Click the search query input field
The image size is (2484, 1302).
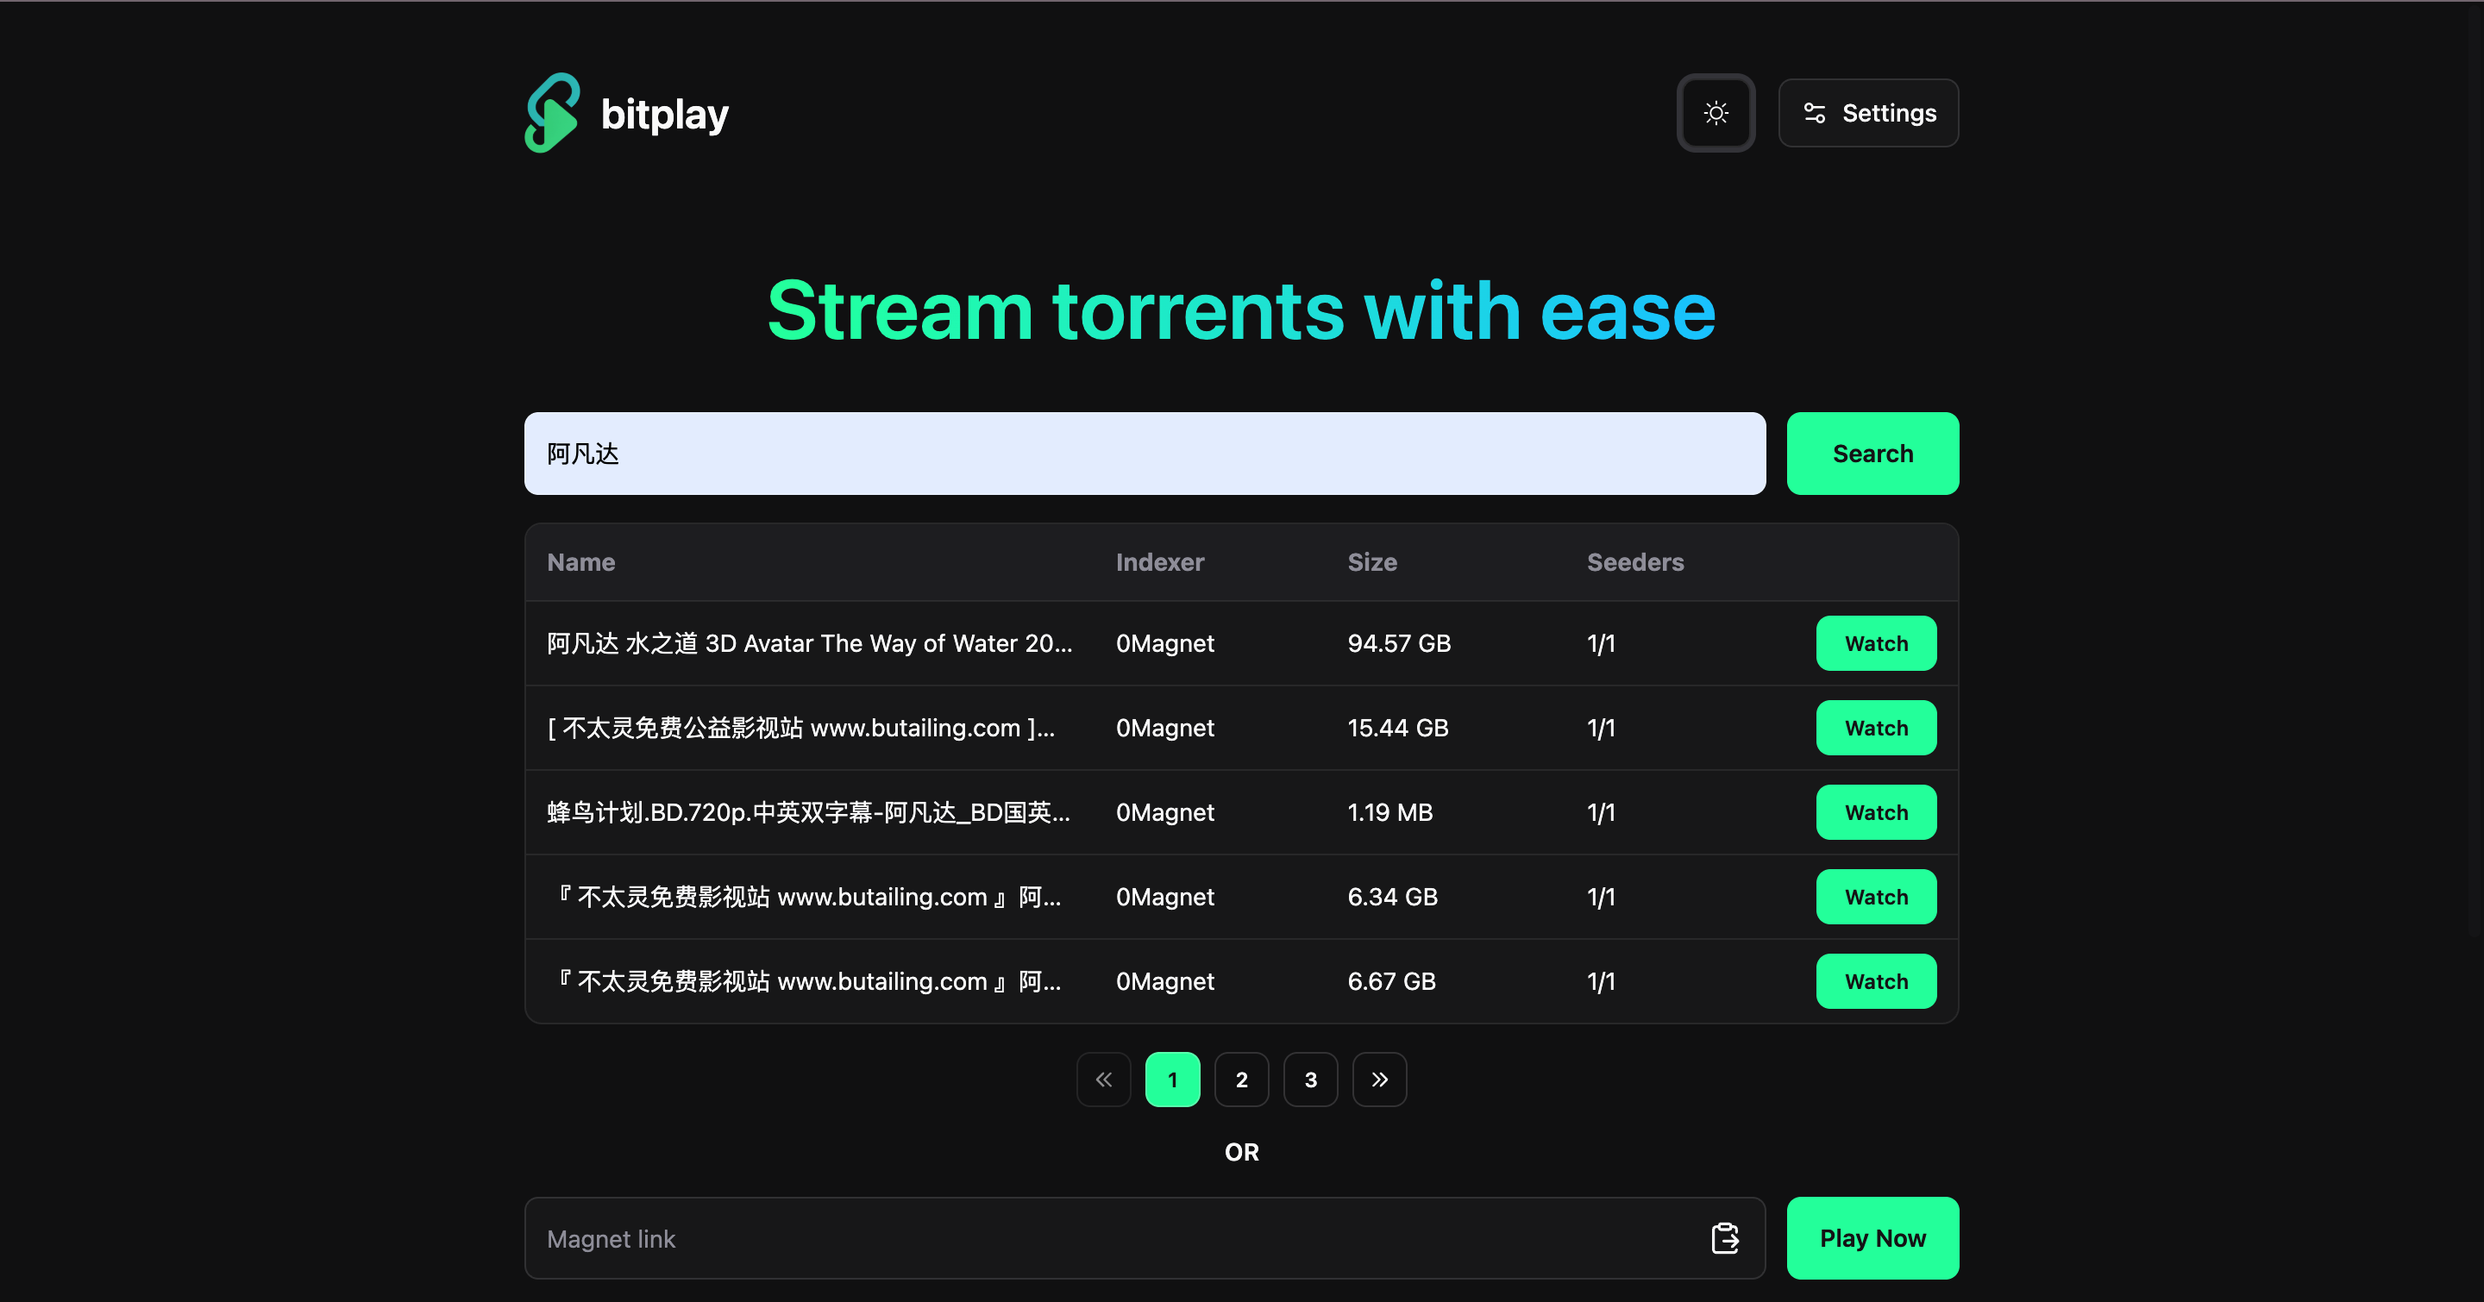[1144, 454]
